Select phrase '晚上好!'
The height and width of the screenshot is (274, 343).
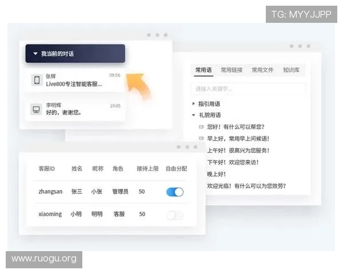coord(216,174)
